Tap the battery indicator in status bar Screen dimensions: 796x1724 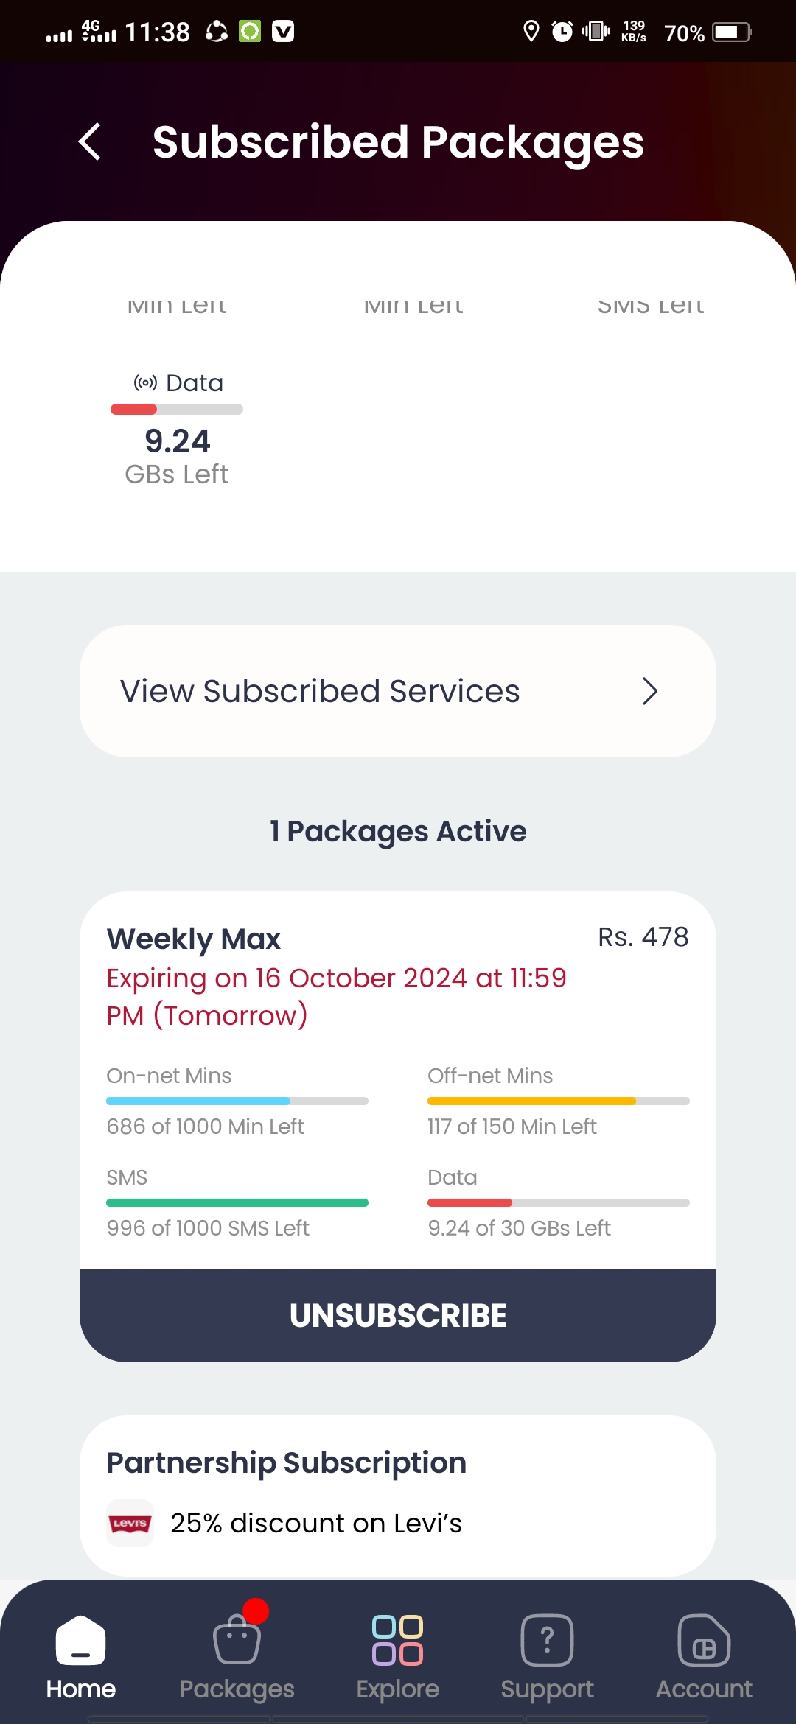tap(732, 32)
